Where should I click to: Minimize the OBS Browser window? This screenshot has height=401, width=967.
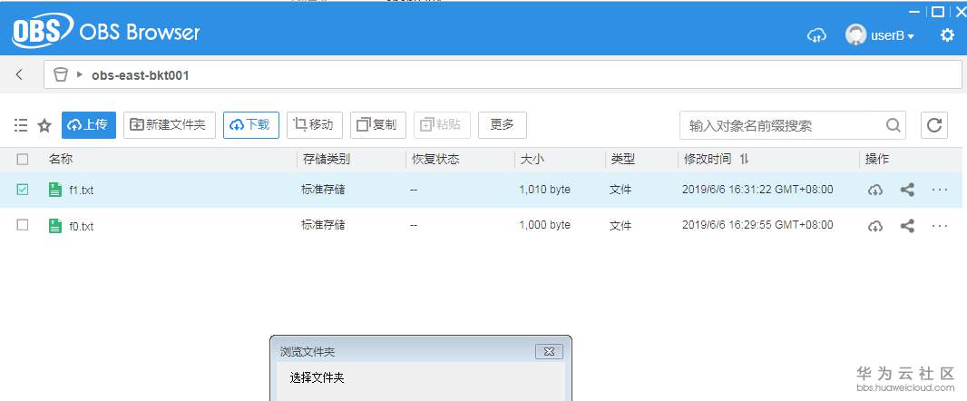(915, 12)
